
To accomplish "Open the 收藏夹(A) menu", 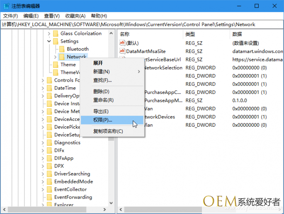I will tap(76, 16).
